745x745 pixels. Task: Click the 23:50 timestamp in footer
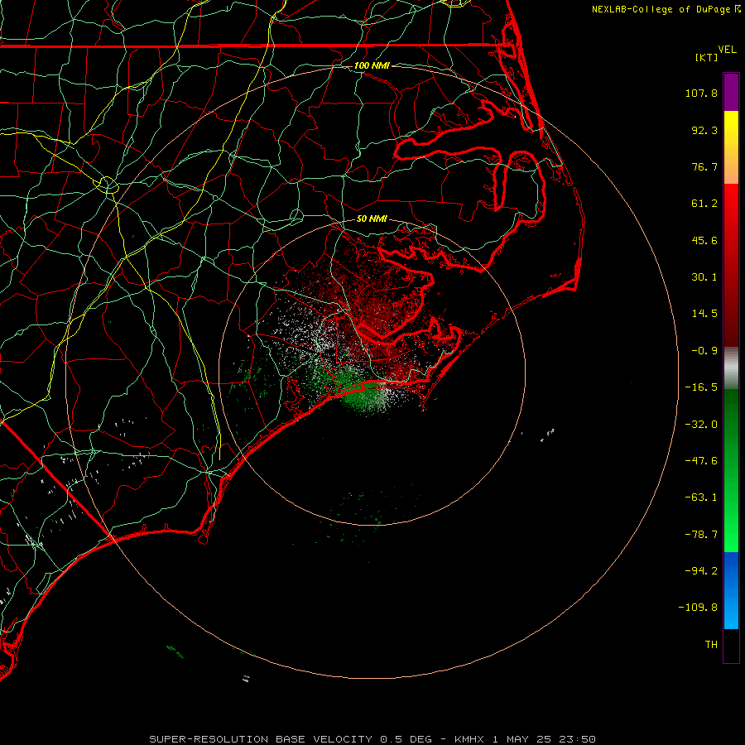pyautogui.click(x=578, y=739)
